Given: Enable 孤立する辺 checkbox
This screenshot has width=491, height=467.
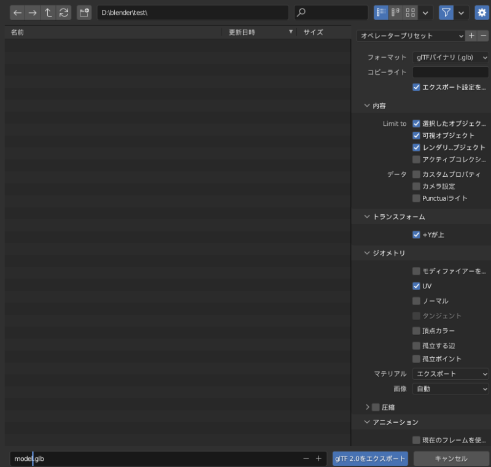Looking at the screenshot, I should point(416,346).
